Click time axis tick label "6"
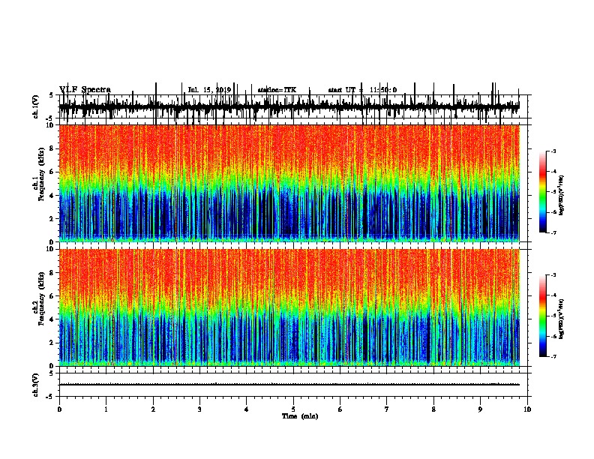Screen dimensions: 594x459 (x=340, y=409)
